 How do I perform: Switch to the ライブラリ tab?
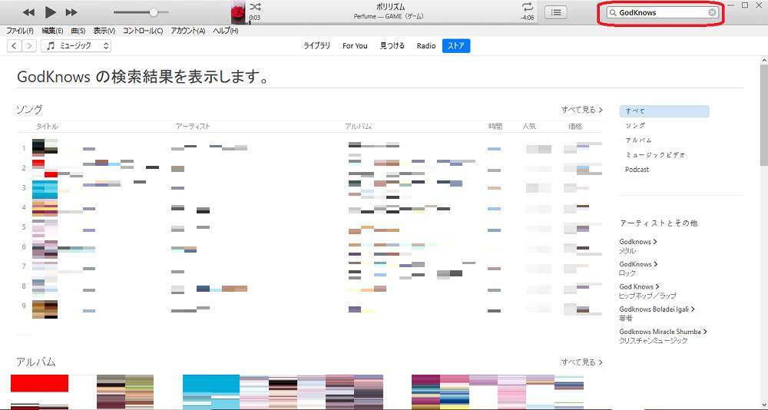(x=316, y=46)
